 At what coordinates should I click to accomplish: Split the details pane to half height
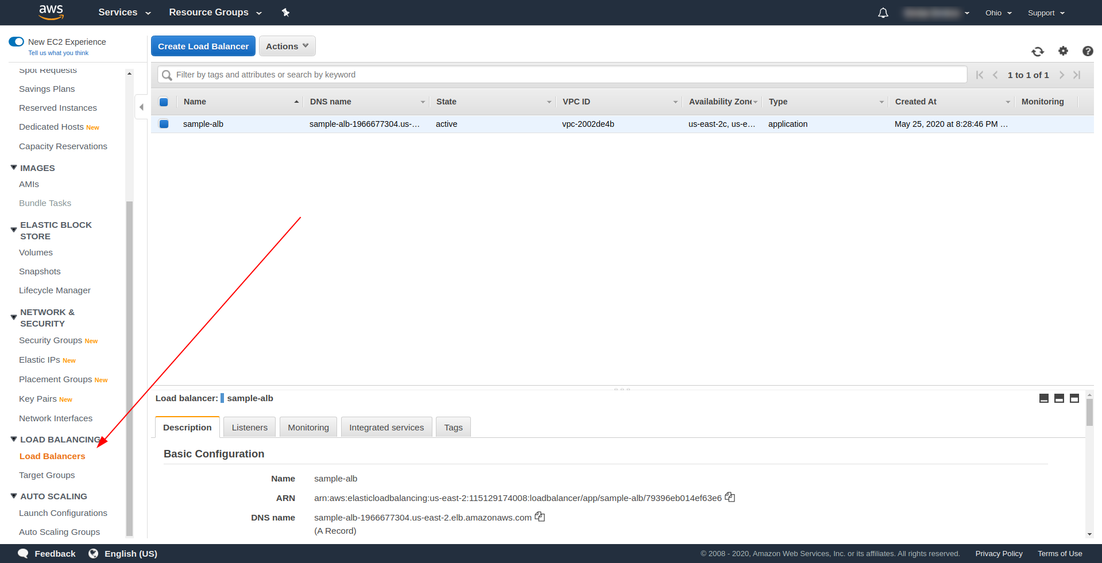tap(1060, 398)
